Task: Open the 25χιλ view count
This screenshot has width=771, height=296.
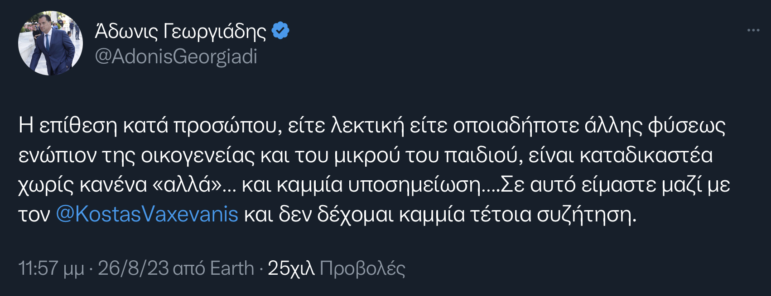Action: point(291,268)
